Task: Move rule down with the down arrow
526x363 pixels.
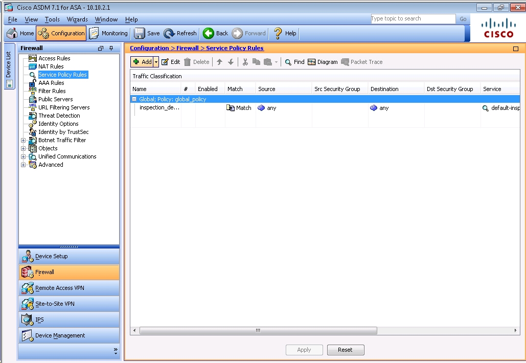Action: point(231,62)
